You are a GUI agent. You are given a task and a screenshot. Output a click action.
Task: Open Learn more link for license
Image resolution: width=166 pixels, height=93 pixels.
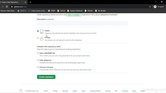[x=87, y=70]
